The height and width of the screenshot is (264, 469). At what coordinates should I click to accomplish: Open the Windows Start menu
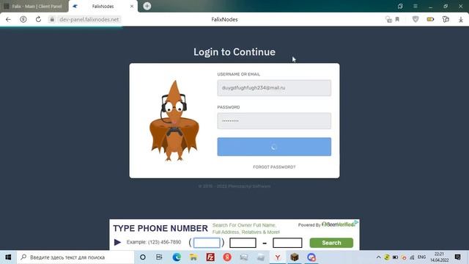pyautogui.click(x=8, y=257)
